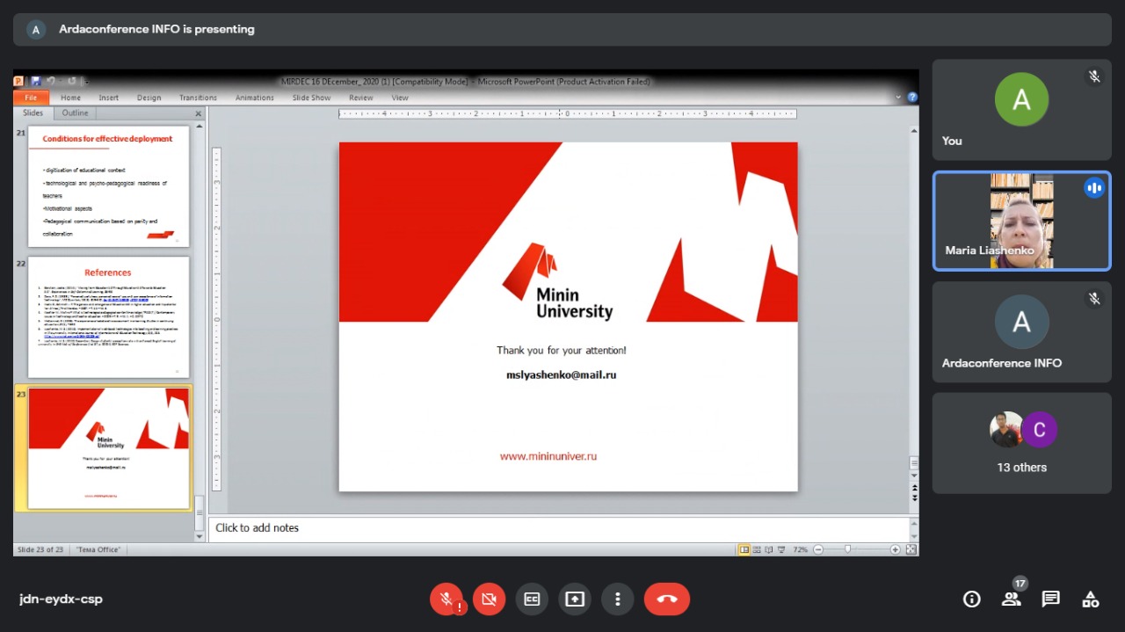The height and width of the screenshot is (632, 1125).
Task: Open the Transitions ribbon tab
Action: pyautogui.click(x=198, y=98)
